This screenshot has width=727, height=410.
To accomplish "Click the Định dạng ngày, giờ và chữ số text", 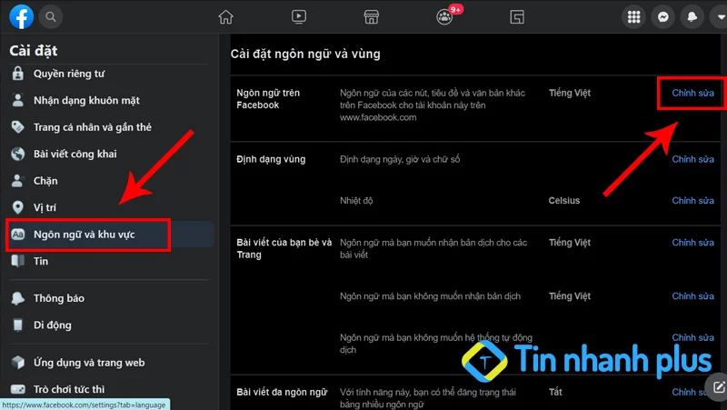I will click(x=400, y=159).
